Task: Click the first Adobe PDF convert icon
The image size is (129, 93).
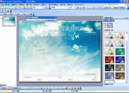Action: click(3, 11)
